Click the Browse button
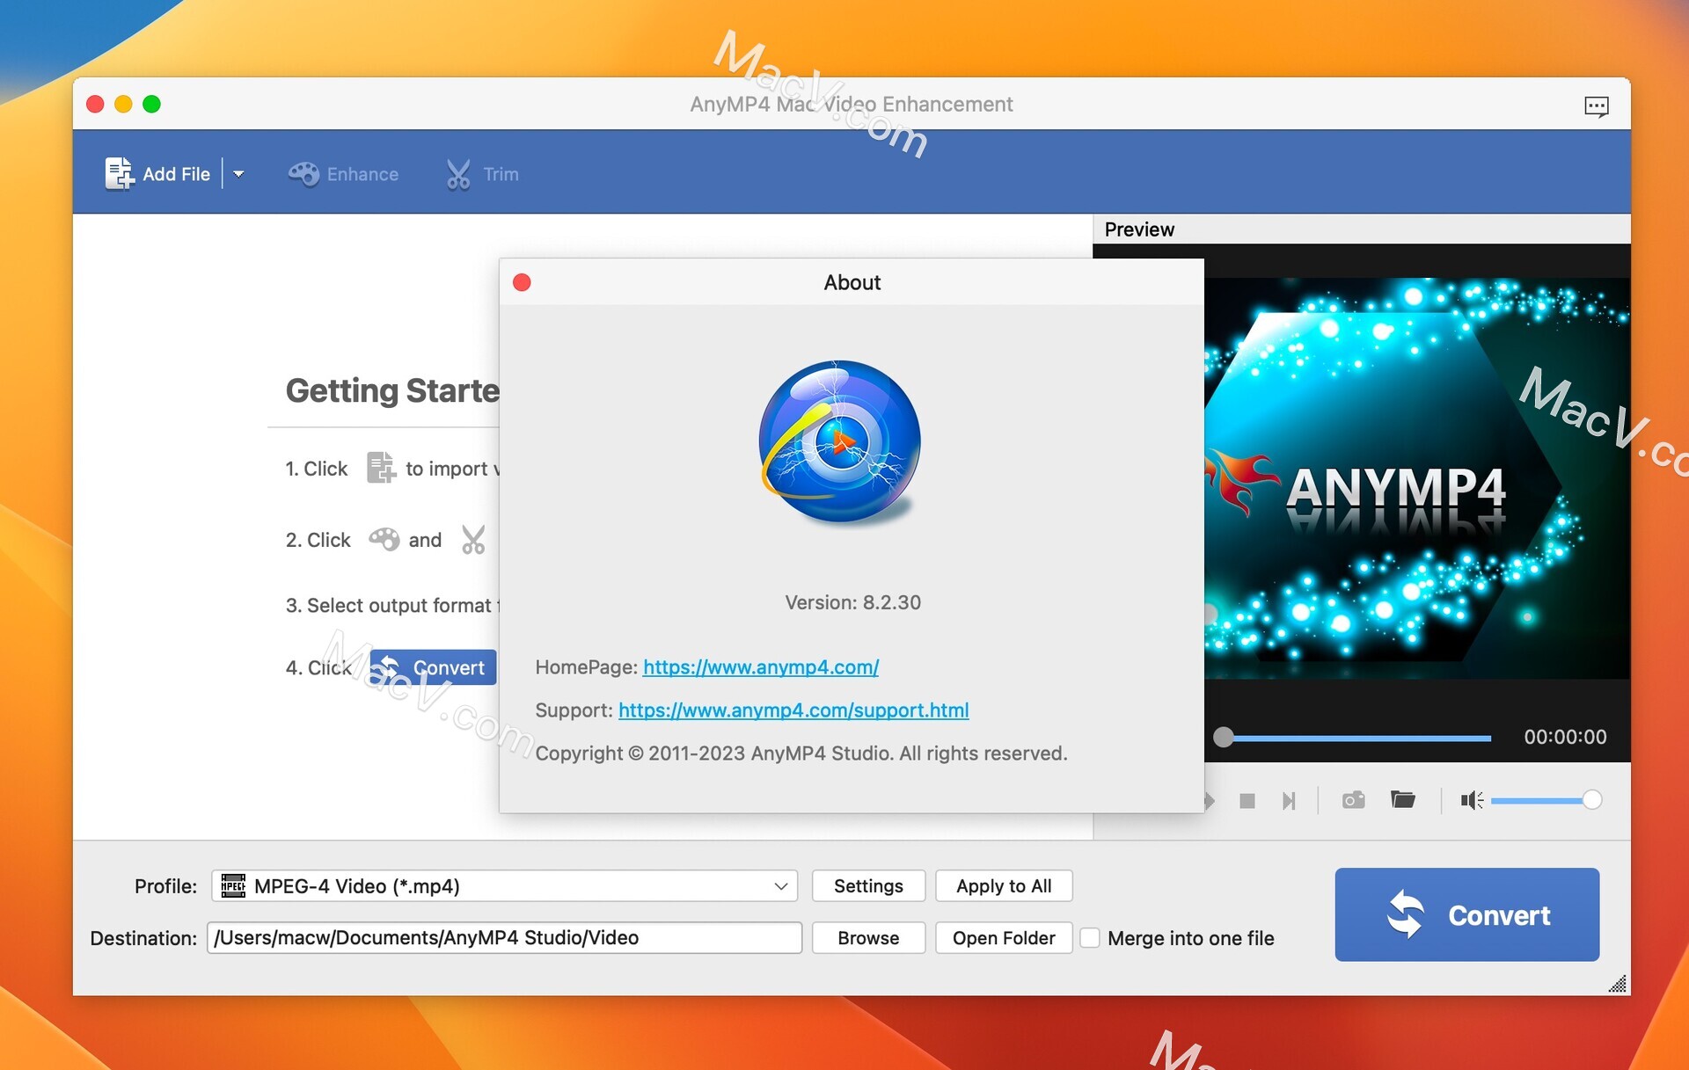Screen dimensions: 1689x1070 point(868,938)
